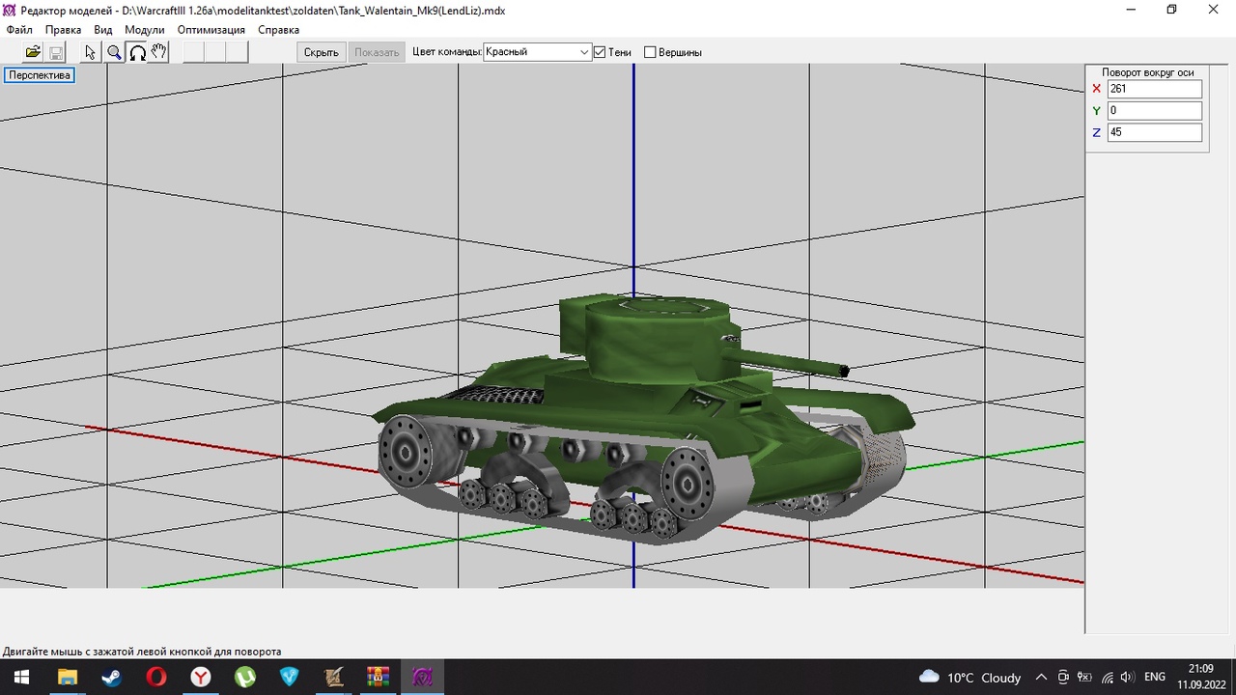This screenshot has width=1236, height=695.
Task: Pick the hand pan tool
Action: [x=159, y=52]
